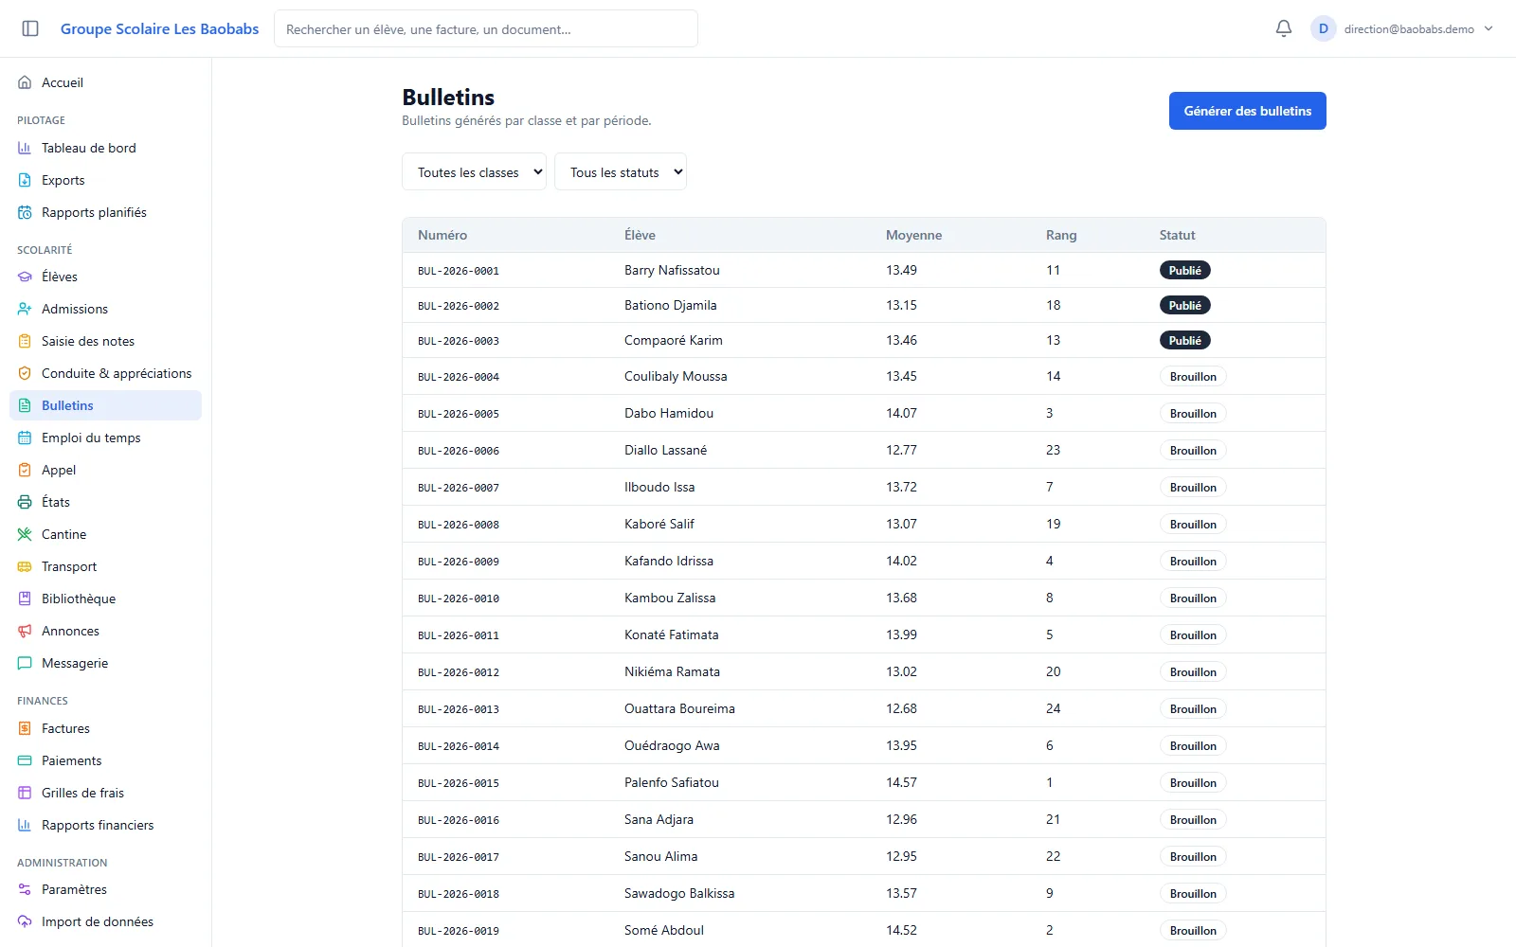
Task: Click the Publié badge for Barry Nafissatou
Action: coord(1184,270)
